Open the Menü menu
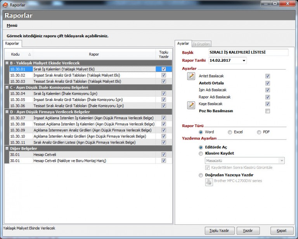 12,26
